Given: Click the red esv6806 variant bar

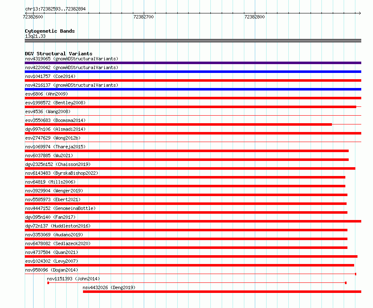Looking at the screenshot, I should pyautogui.click(x=193, y=98).
